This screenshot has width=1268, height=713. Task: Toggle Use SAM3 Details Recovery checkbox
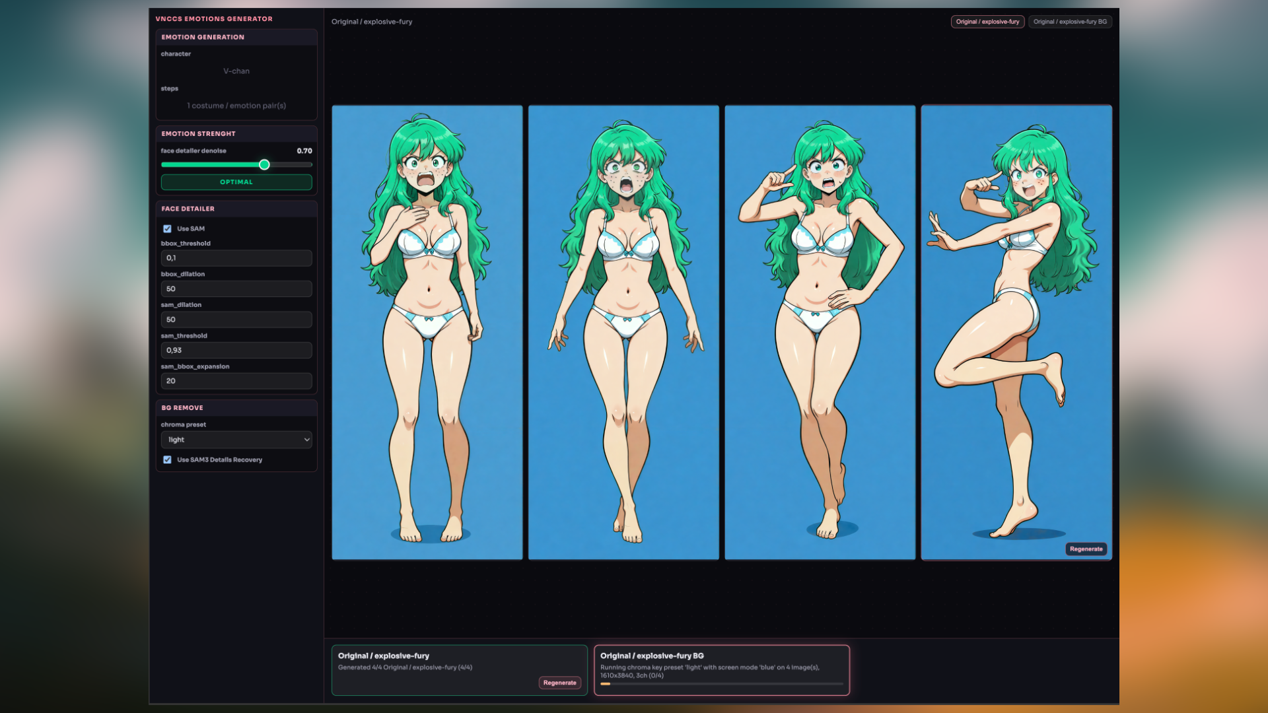pos(167,459)
